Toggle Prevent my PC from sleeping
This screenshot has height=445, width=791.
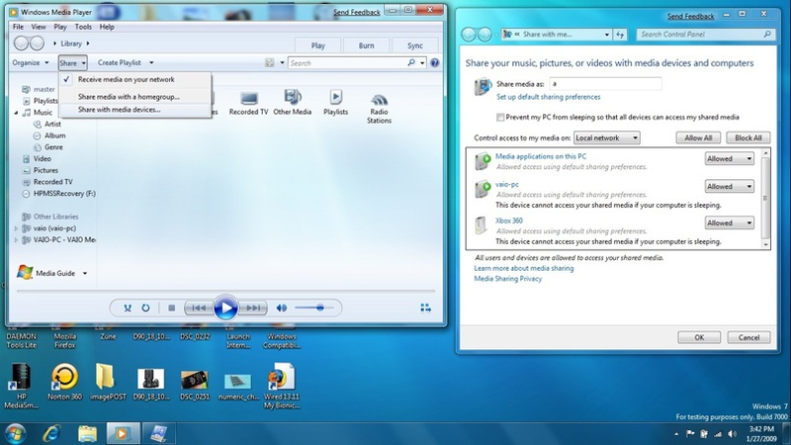point(500,117)
